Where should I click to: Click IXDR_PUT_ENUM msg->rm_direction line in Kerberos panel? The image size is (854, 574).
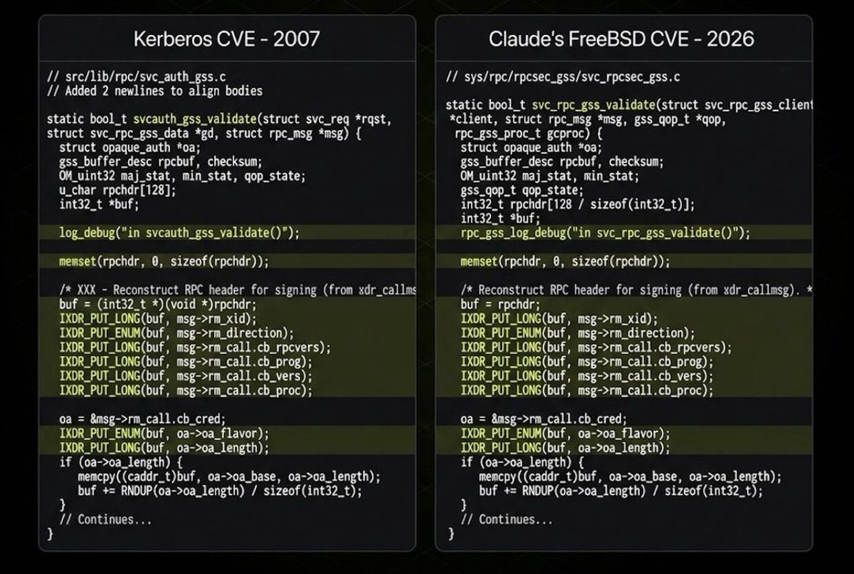(x=176, y=333)
